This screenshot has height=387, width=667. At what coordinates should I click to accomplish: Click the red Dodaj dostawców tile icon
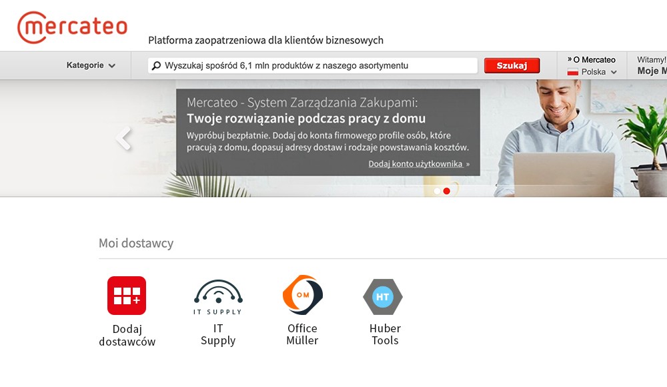click(127, 296)
